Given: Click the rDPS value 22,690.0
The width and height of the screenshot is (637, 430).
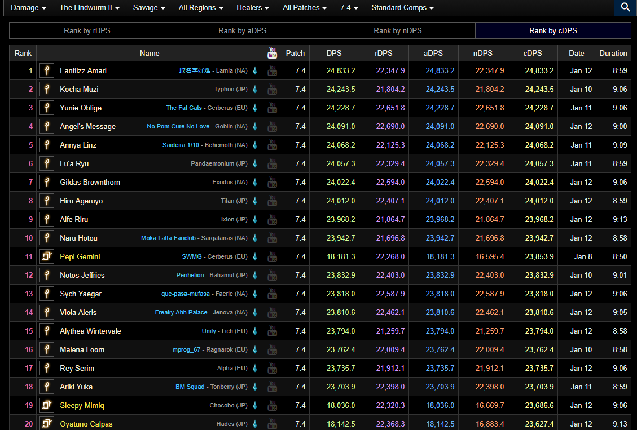Looking at the screenshot, I should 390,127.
